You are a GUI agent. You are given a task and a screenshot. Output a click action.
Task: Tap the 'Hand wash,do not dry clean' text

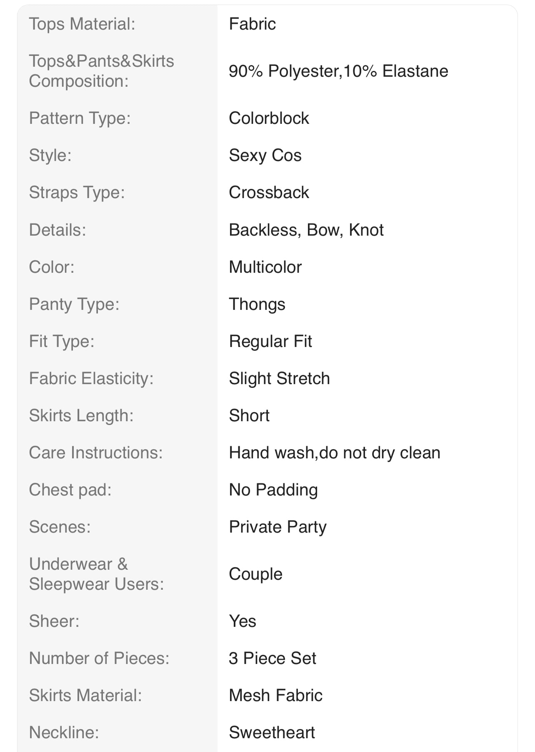coord(335,453)
